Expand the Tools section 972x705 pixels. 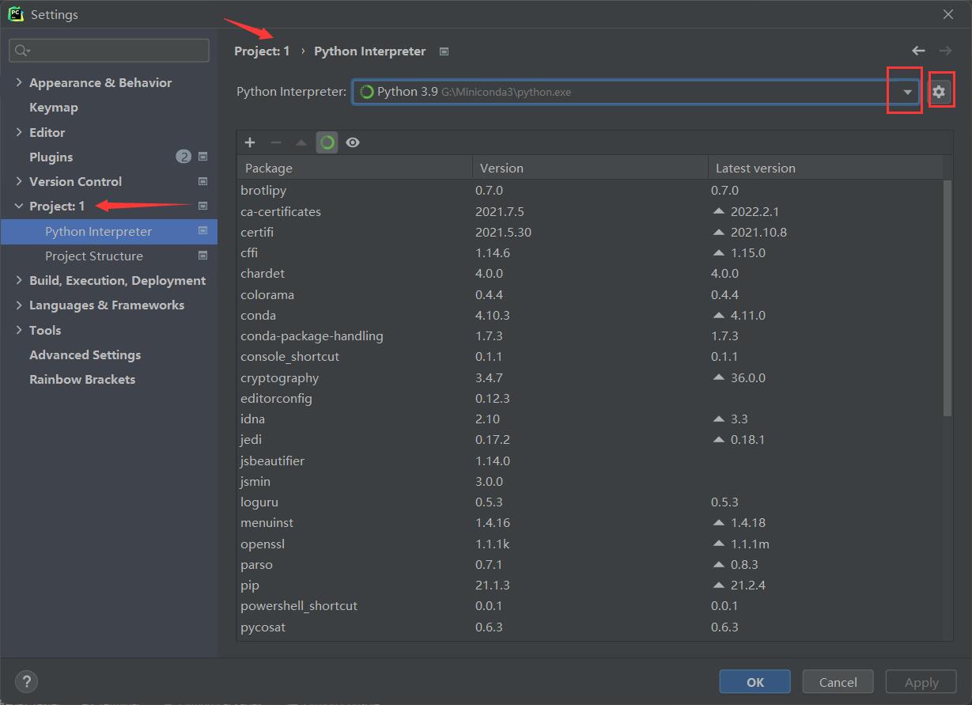[x=19, y=330]
